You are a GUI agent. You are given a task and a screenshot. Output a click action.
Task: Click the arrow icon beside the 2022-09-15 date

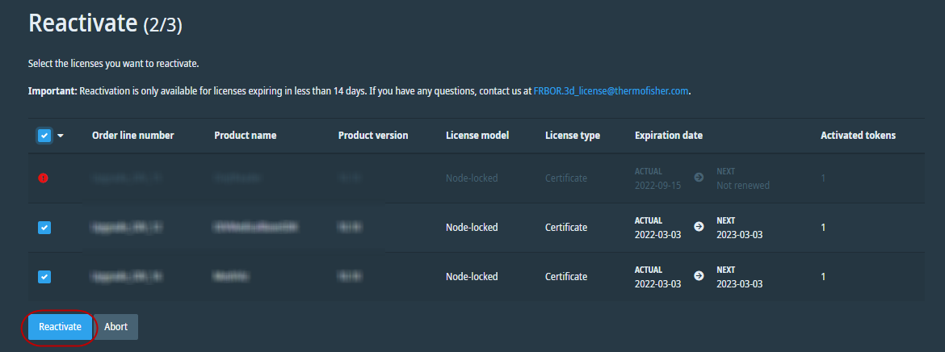[x=699, y=177]
